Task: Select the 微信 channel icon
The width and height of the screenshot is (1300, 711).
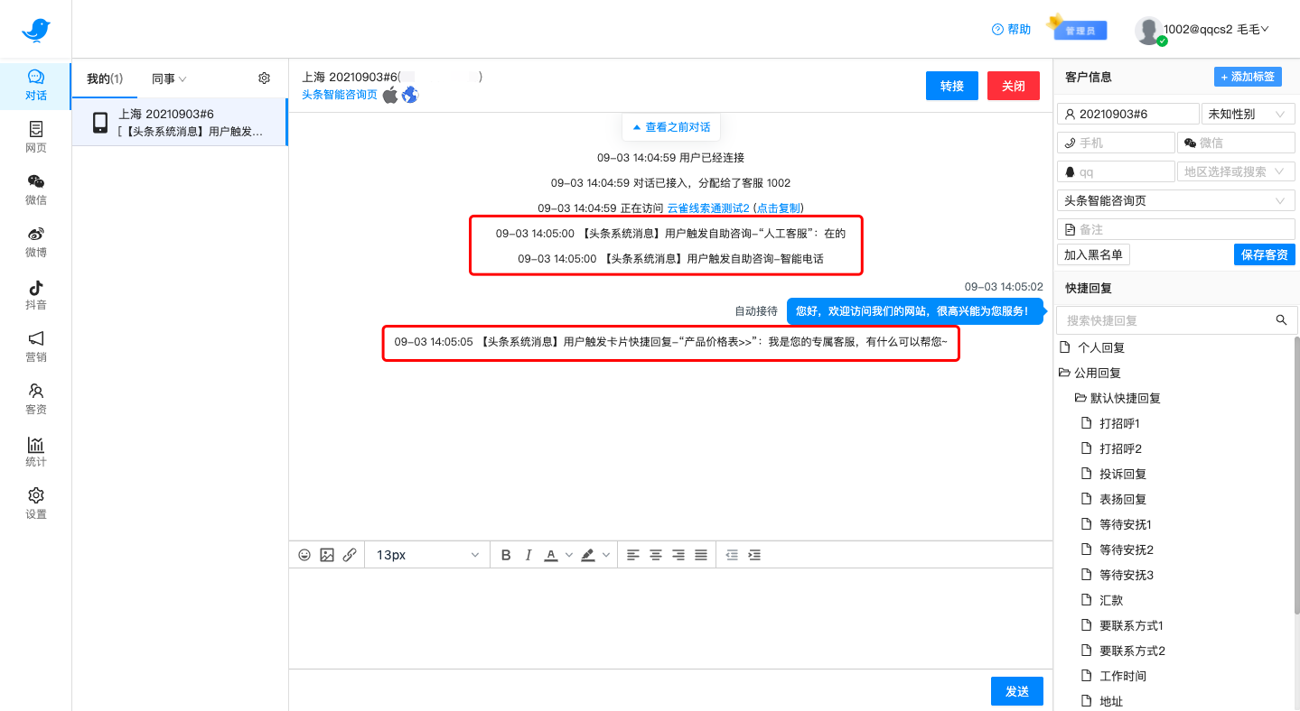Action: tap(35, 189)
